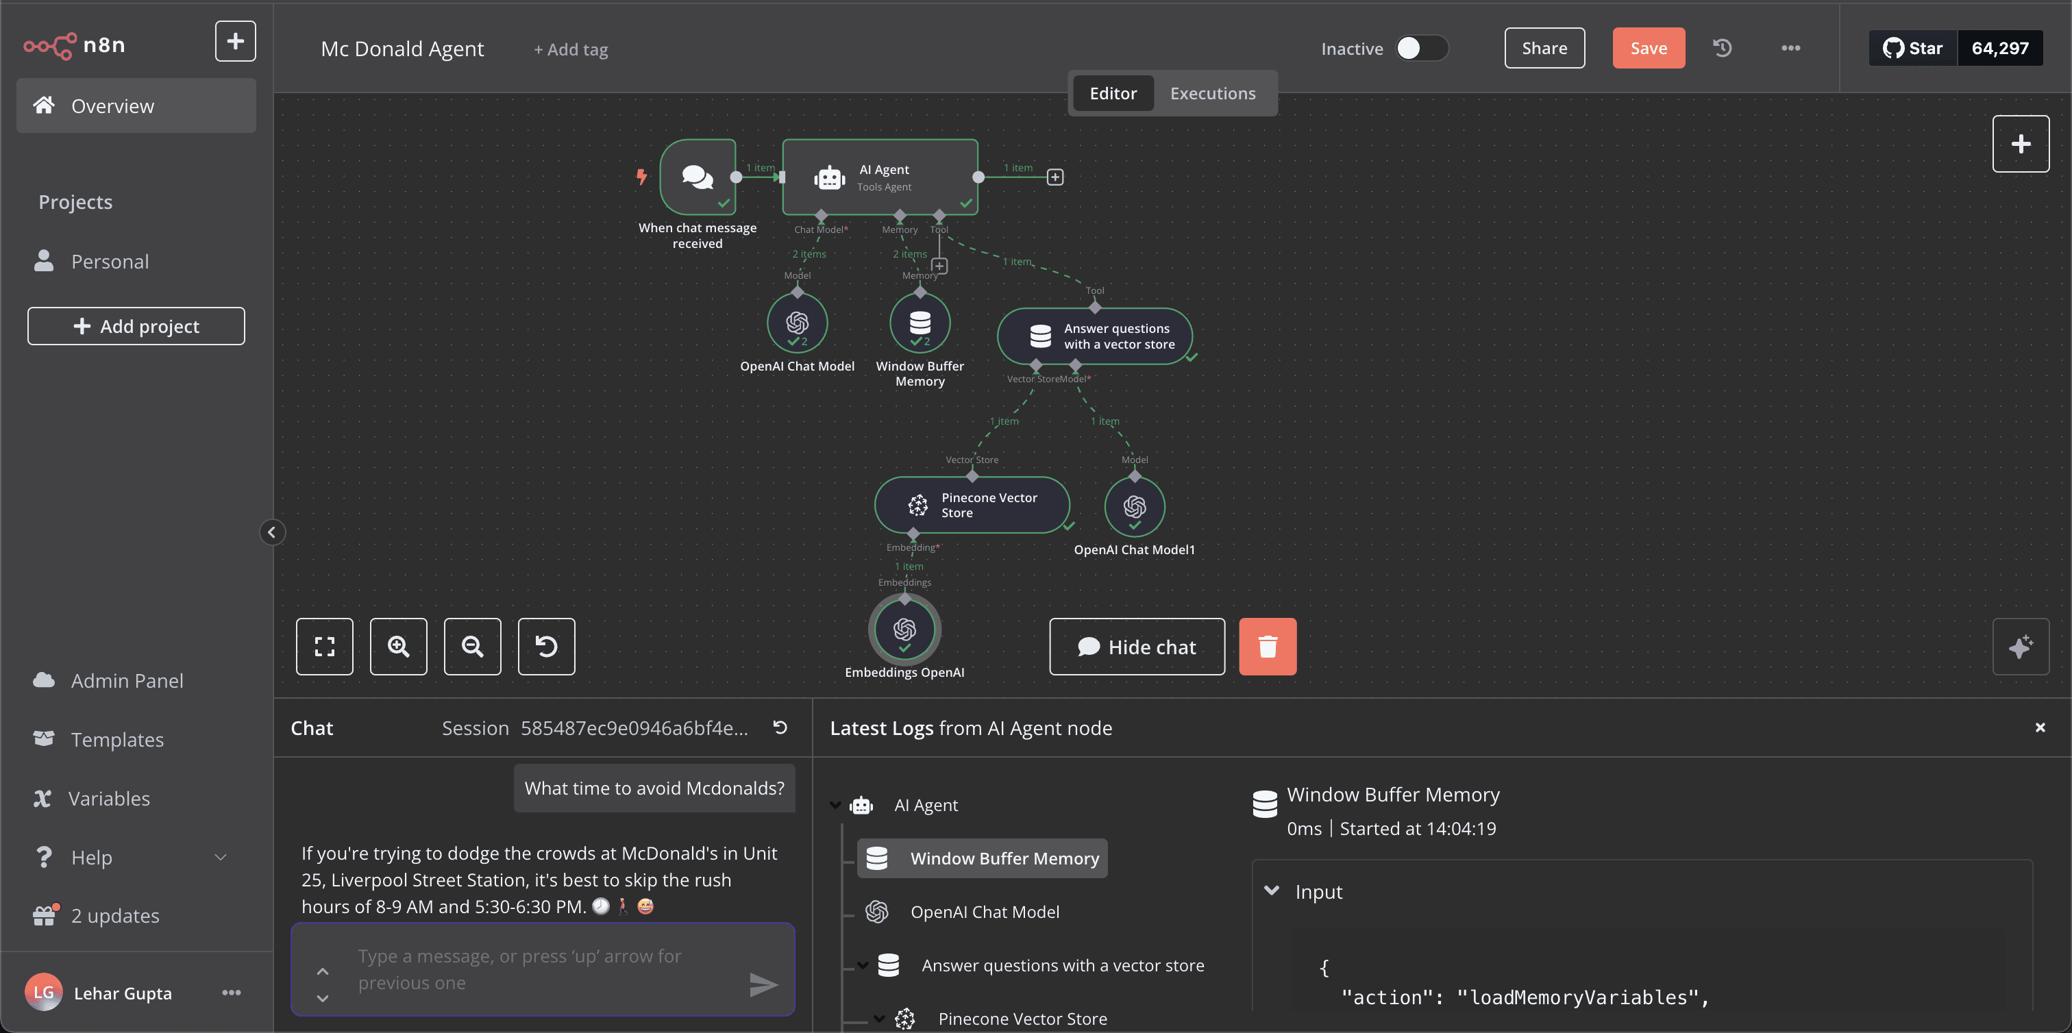
Task: Collapse the left sidebar arrow
Action: point(272,532)
